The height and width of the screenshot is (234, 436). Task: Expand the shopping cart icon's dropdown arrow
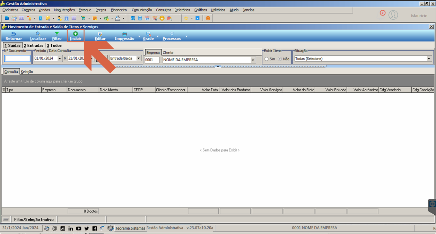point(89,18)
